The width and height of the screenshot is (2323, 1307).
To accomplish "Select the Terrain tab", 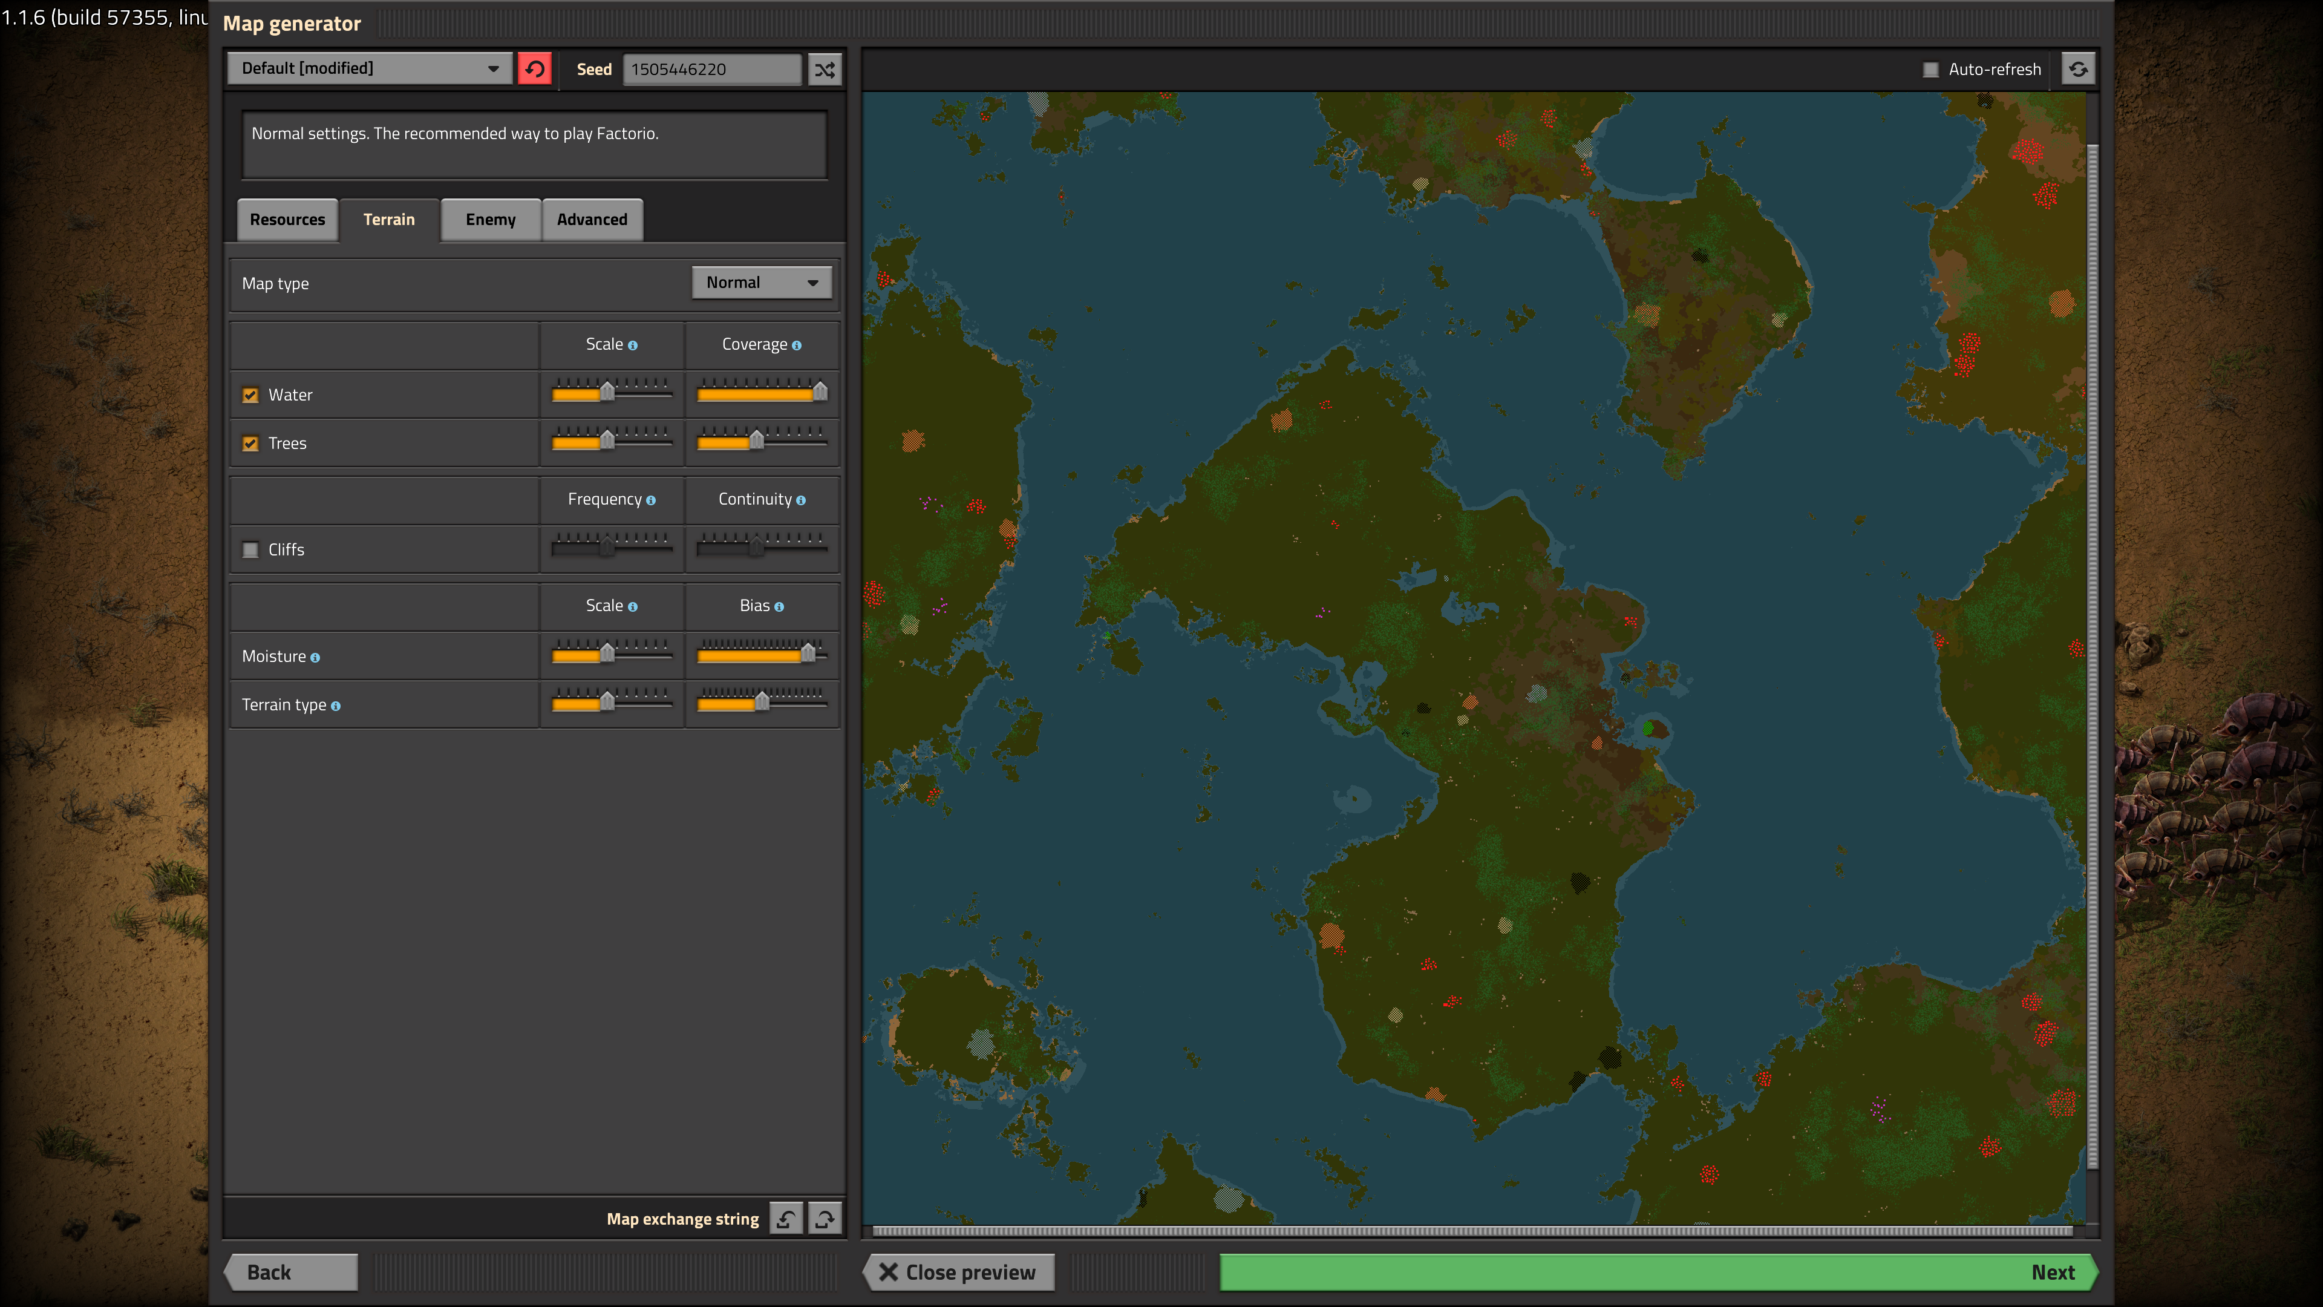I will 390,220.
